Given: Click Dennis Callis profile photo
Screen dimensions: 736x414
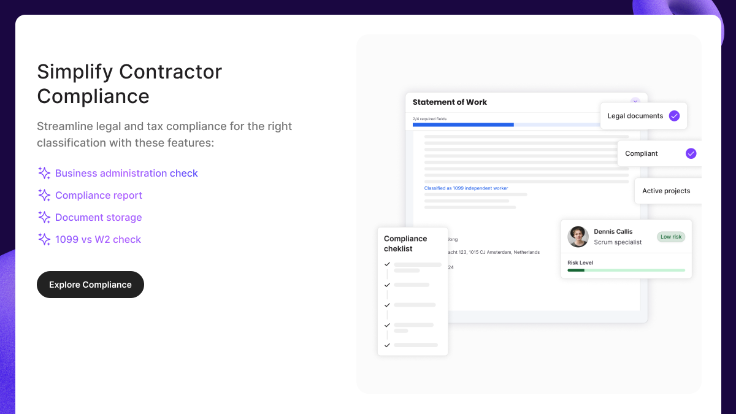Looking at the screenshot, I should pyautogui.click(x=578, y=237).
